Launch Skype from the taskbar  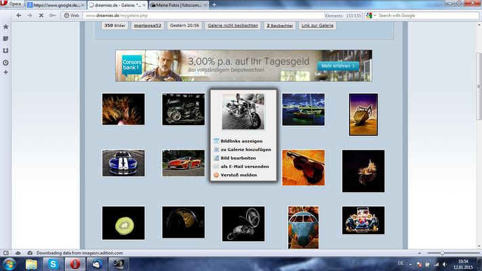52,264
